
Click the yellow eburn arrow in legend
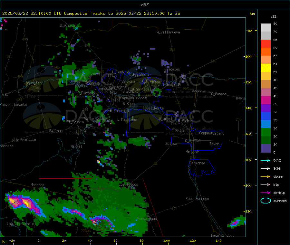point(266,177)
